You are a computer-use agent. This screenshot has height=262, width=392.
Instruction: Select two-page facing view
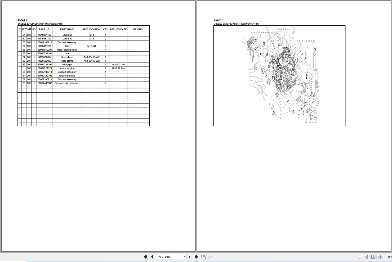373,257
